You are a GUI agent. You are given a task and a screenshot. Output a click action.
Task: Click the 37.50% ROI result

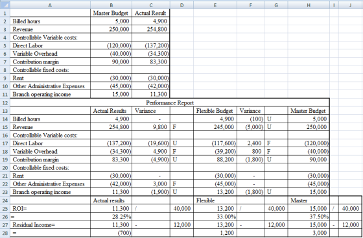[x=309, y=217]
